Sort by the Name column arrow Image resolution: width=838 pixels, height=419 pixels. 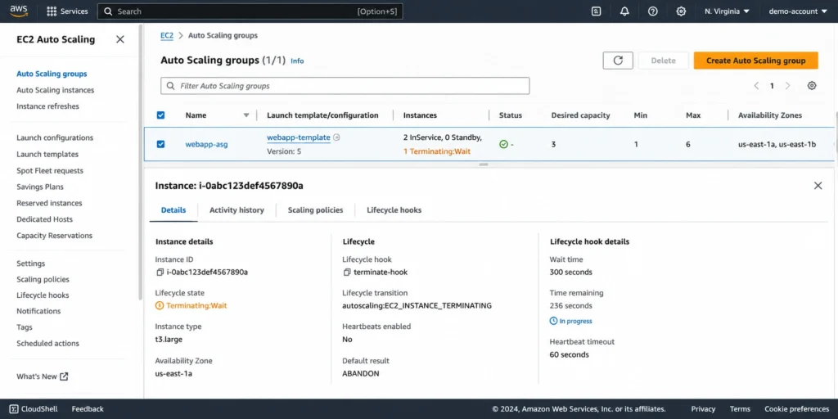[x=246, y=115]
